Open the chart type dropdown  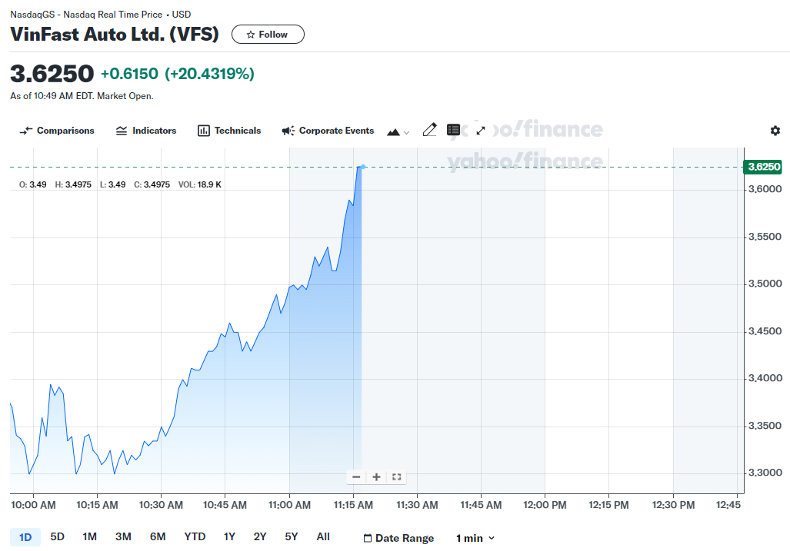tap(398, 132)
